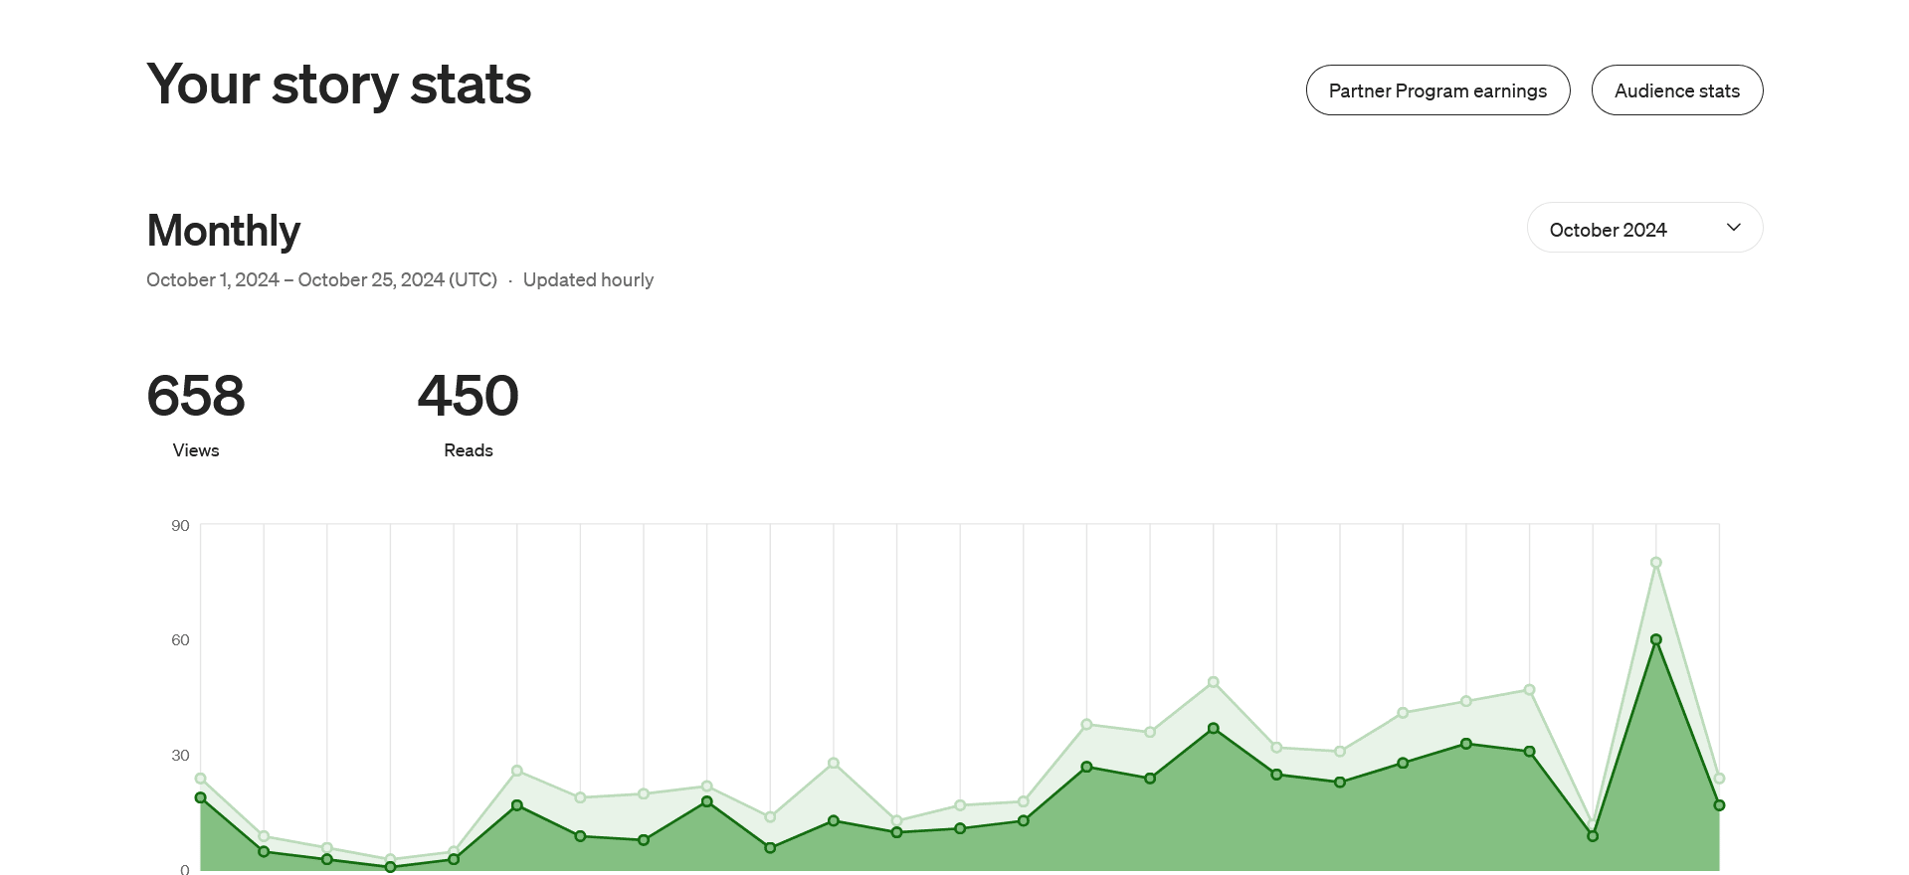Click the Updated hourly text
Screen dimensions: 1909x875
coord(588,279)
